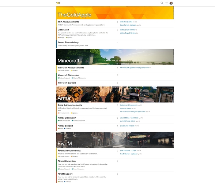The image size is (215, 183).
Task: Open the Summer Break topic link
Action: coord(125,108)
